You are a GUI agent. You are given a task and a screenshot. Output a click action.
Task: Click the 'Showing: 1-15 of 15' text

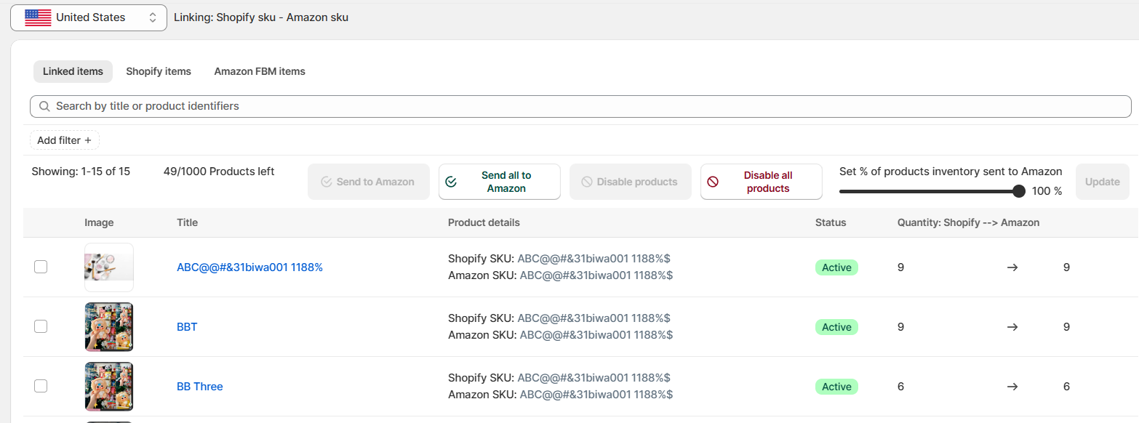point(81,172)
